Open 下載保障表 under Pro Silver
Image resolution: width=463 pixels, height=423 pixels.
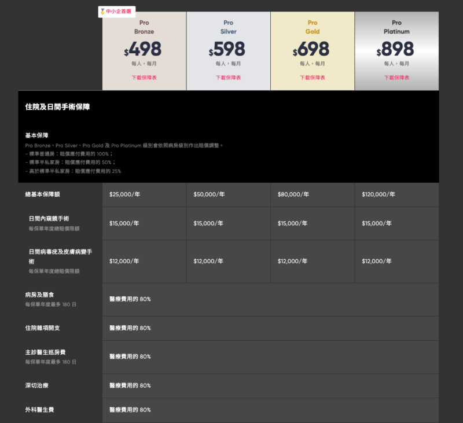(228, 77)
